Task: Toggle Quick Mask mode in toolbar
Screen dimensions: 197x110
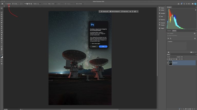Action: 2,59
